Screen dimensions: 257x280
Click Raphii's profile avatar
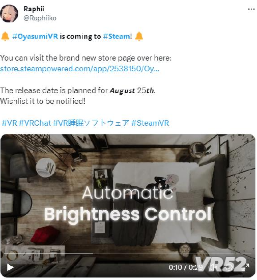(9, 14)
